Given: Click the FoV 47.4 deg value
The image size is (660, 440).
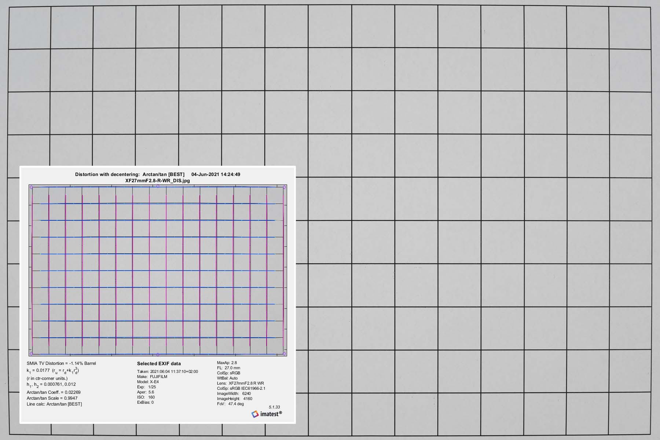Looking at the screenshot, I should [230, 404].
